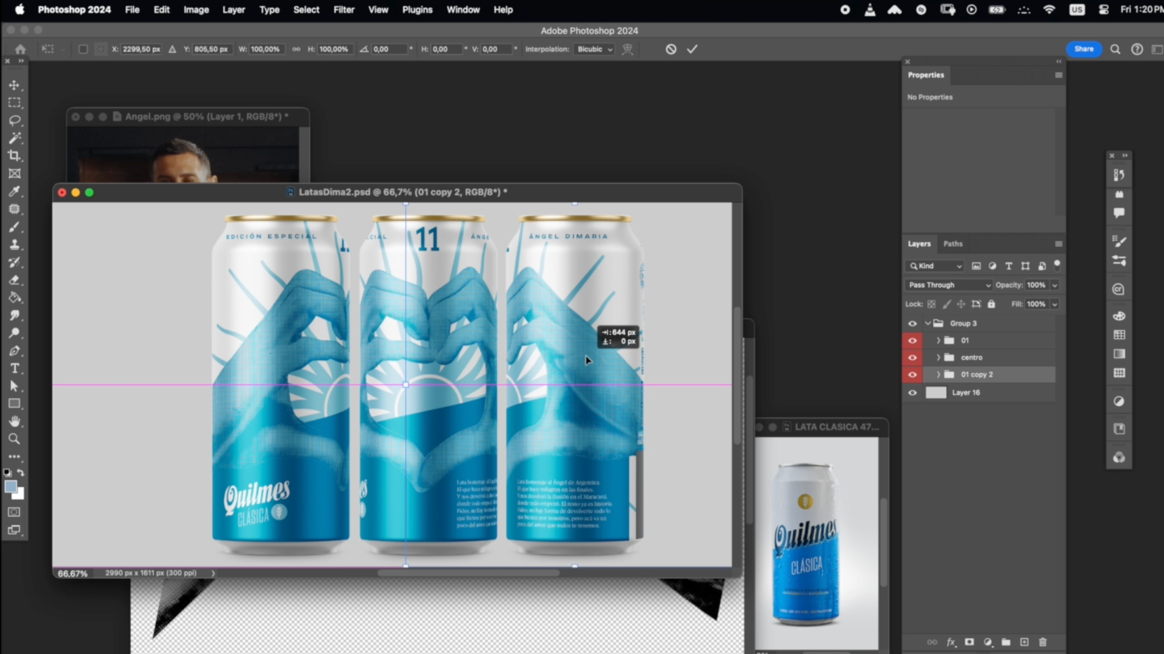
Task: Expand the 01 copy 2 group
Action: pos(938,374)
